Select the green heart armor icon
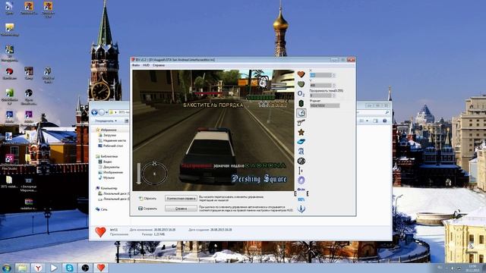Viewport: 486px width, 273px height. (301, 84)
